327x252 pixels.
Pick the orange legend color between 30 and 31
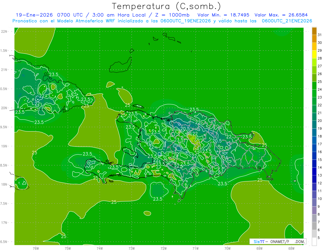314,39
